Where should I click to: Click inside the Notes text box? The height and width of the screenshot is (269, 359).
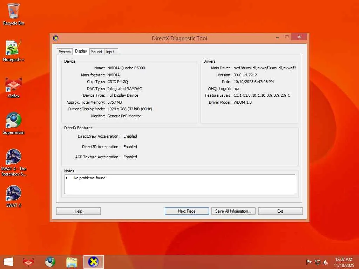point(180,184)
